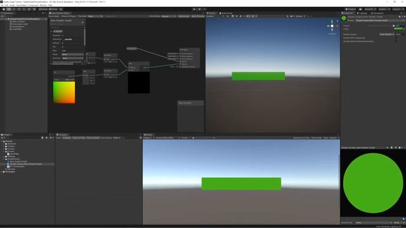Image resolution: width=406 pixels, height=228 pixels.
Task: Toggle Error Pause in Console
Action: coord(106,138)
